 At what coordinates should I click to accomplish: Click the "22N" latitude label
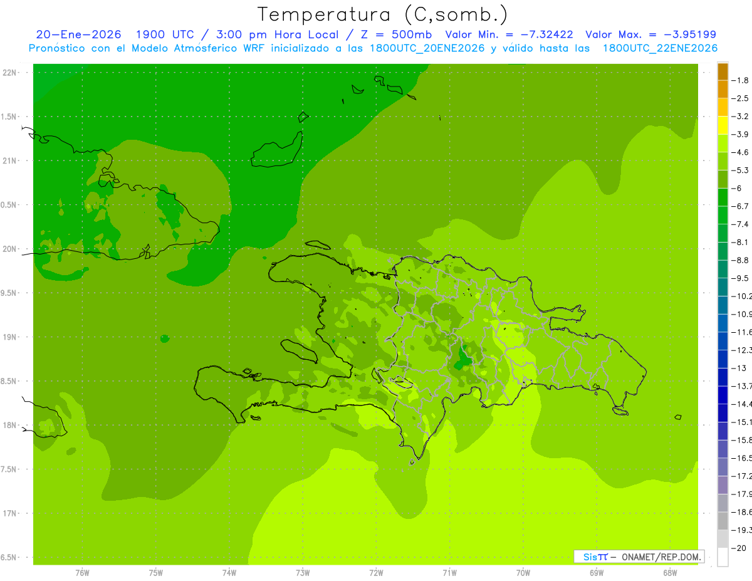click(10, 72)
